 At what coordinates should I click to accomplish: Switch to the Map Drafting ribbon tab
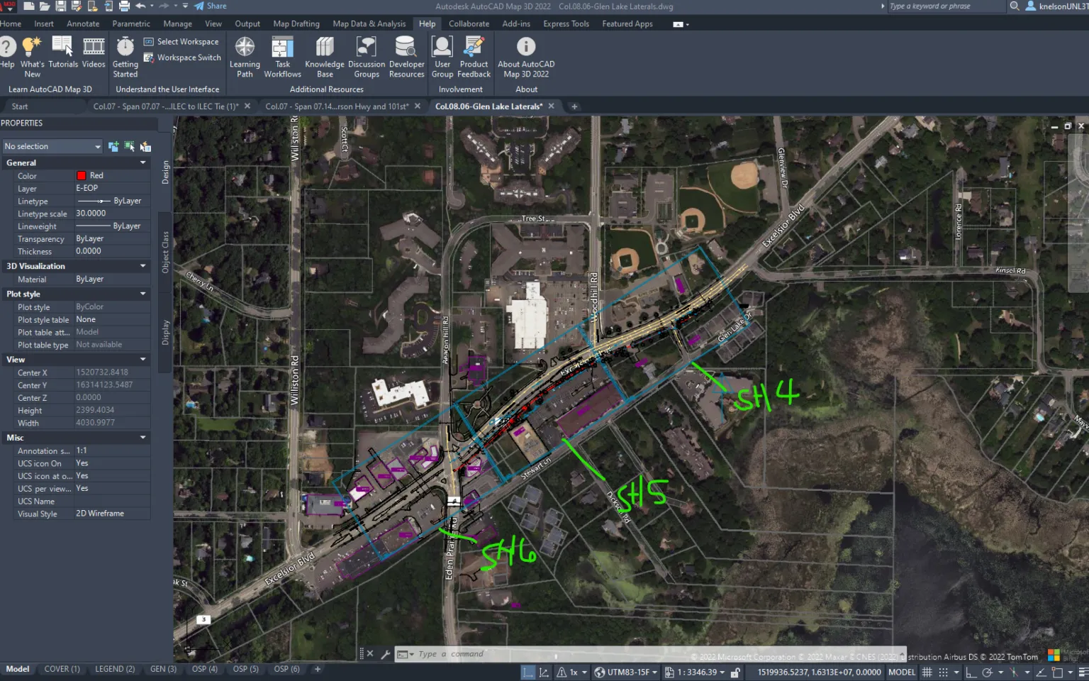pos(296,24)
